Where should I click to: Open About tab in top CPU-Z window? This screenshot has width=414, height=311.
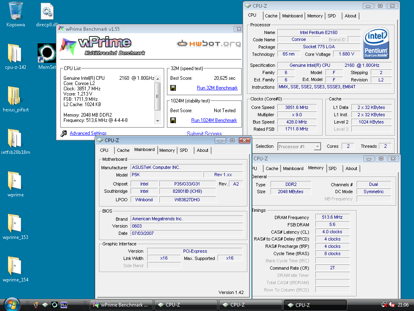click(x=351, y=16)
